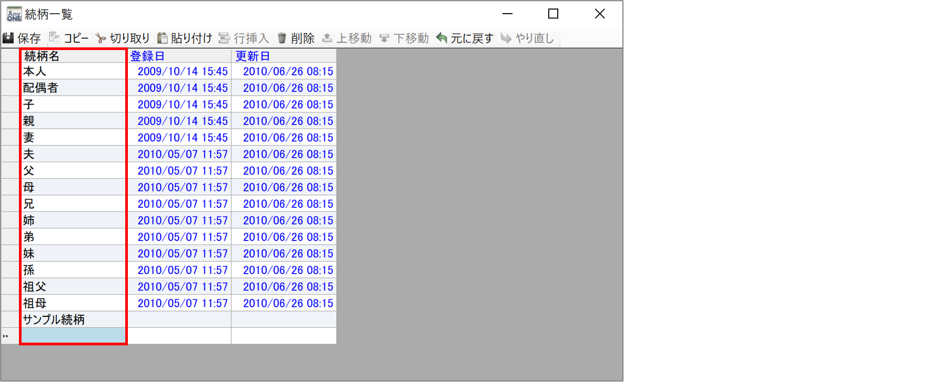934x382 pixels.
Task: Click the undo (元に戻す) arrow icon
Action: pyautogui.click(x=442, y=38)
